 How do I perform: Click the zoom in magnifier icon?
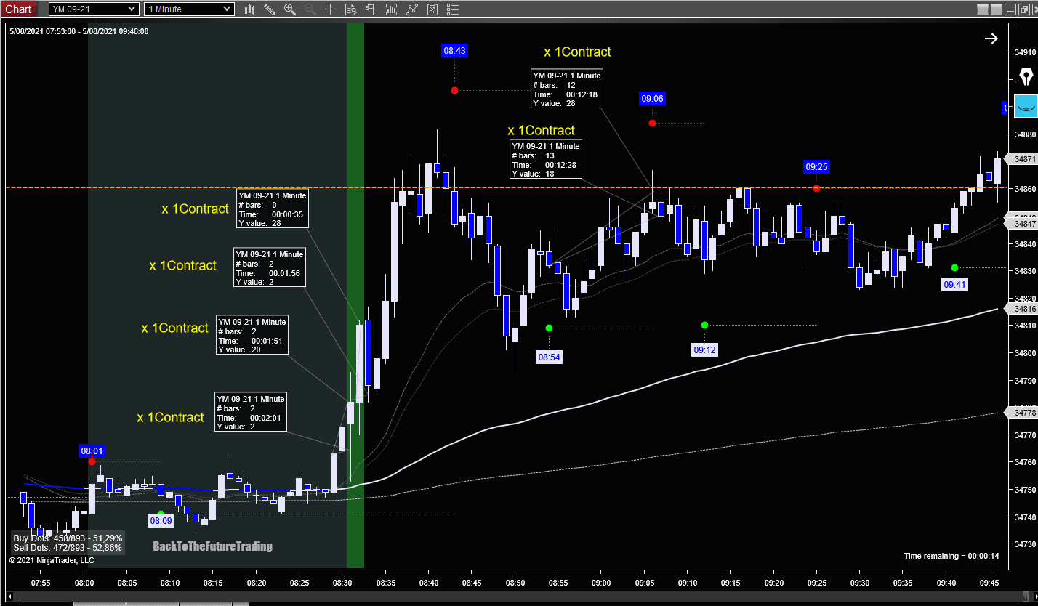tap(290, 9)
